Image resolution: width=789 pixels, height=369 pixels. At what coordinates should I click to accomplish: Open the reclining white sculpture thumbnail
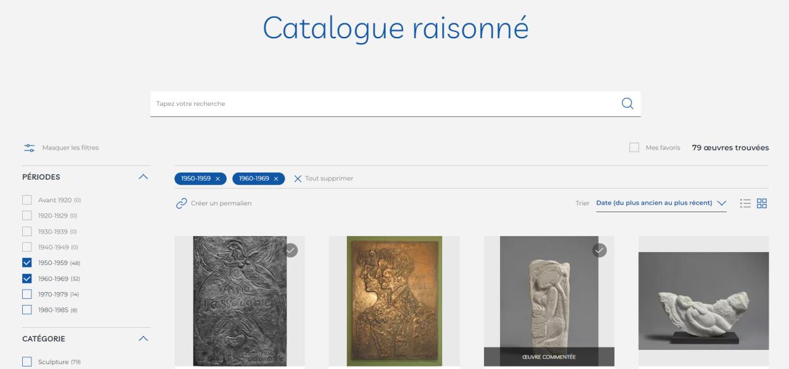(x=703, y=301)
